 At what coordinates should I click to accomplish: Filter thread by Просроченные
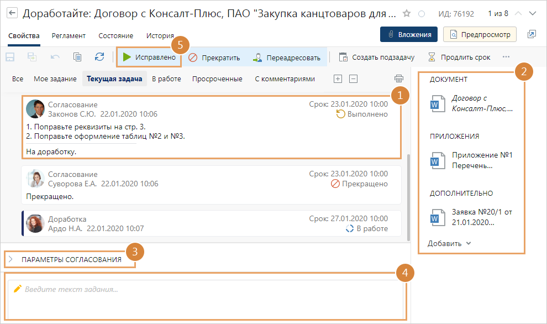coord(217,79)
